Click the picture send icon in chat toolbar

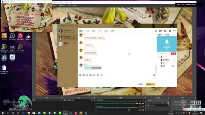(x=98, y=75)
